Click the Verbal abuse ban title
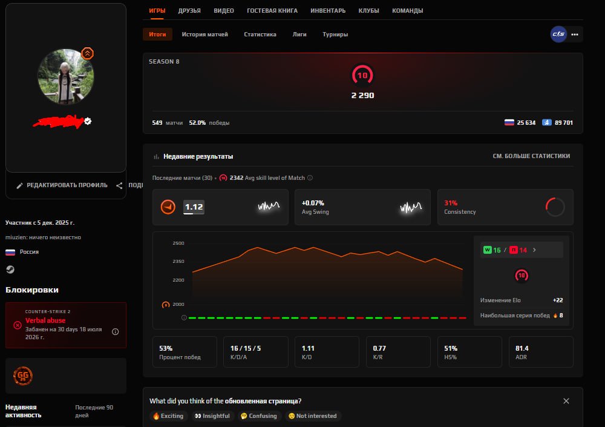Screen dimensions: 605x427 (45, 320)
